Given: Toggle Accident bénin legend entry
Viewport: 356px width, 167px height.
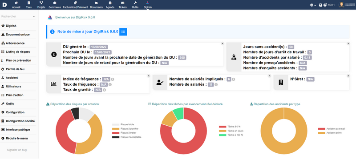Looking at the screenshot, I should 330,133.
